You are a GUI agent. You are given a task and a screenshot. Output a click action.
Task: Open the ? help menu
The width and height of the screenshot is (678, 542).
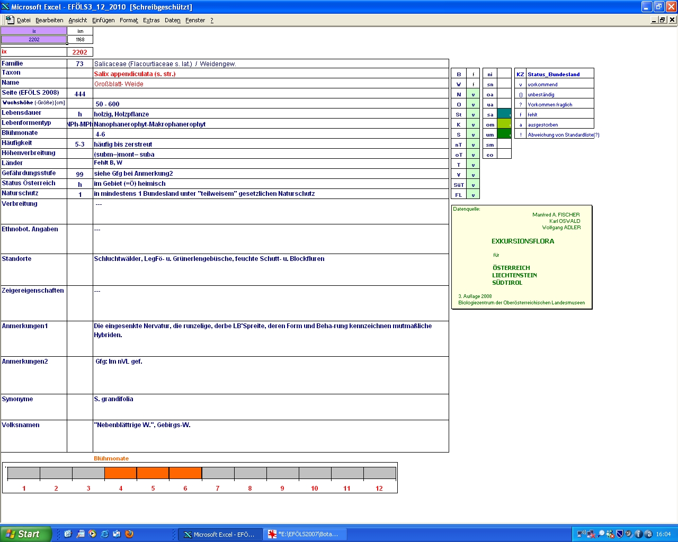point(212,20)
